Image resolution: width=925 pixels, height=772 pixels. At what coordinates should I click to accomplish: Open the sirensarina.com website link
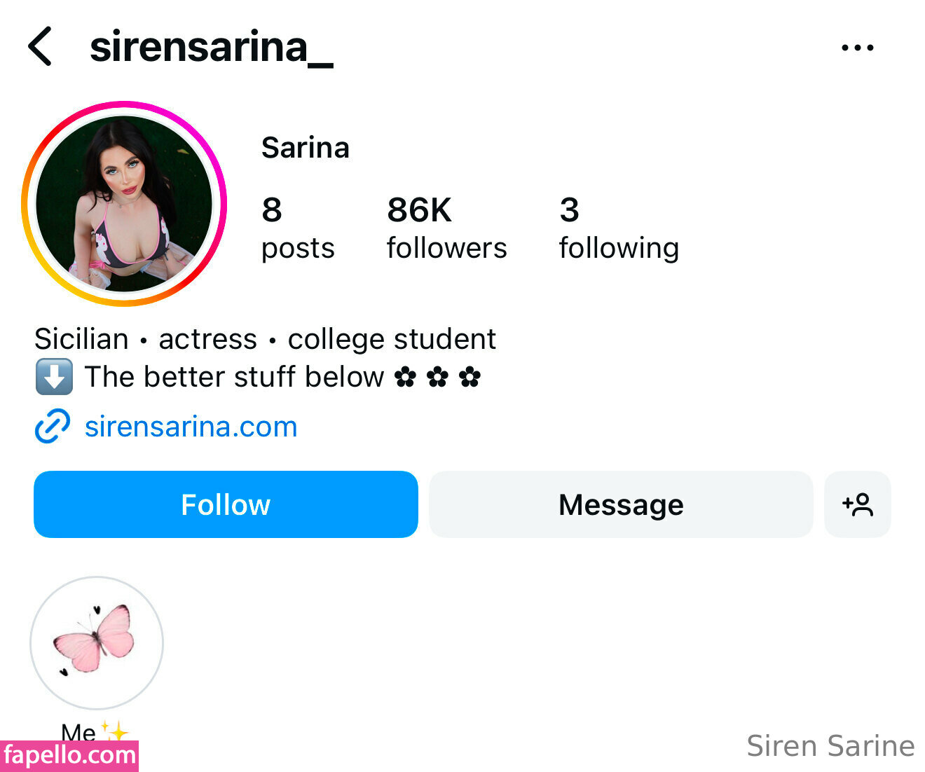pos(191,427)
